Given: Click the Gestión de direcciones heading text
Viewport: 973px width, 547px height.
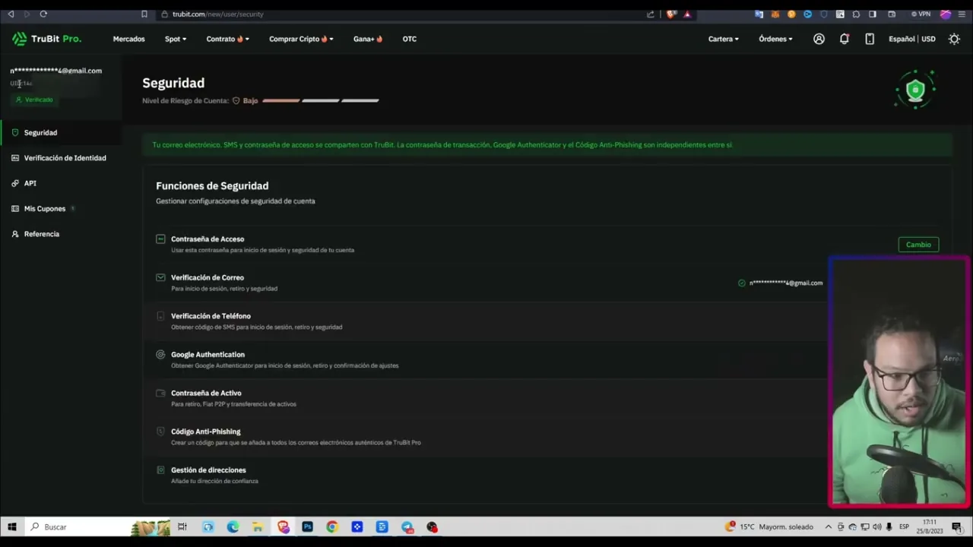Looking at the screenshot, I should tap(208, 470).
